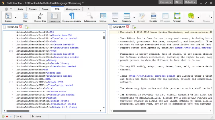Click the macro play icon
The width and height of the screenshot is (215, 120).
coord(3,117)
